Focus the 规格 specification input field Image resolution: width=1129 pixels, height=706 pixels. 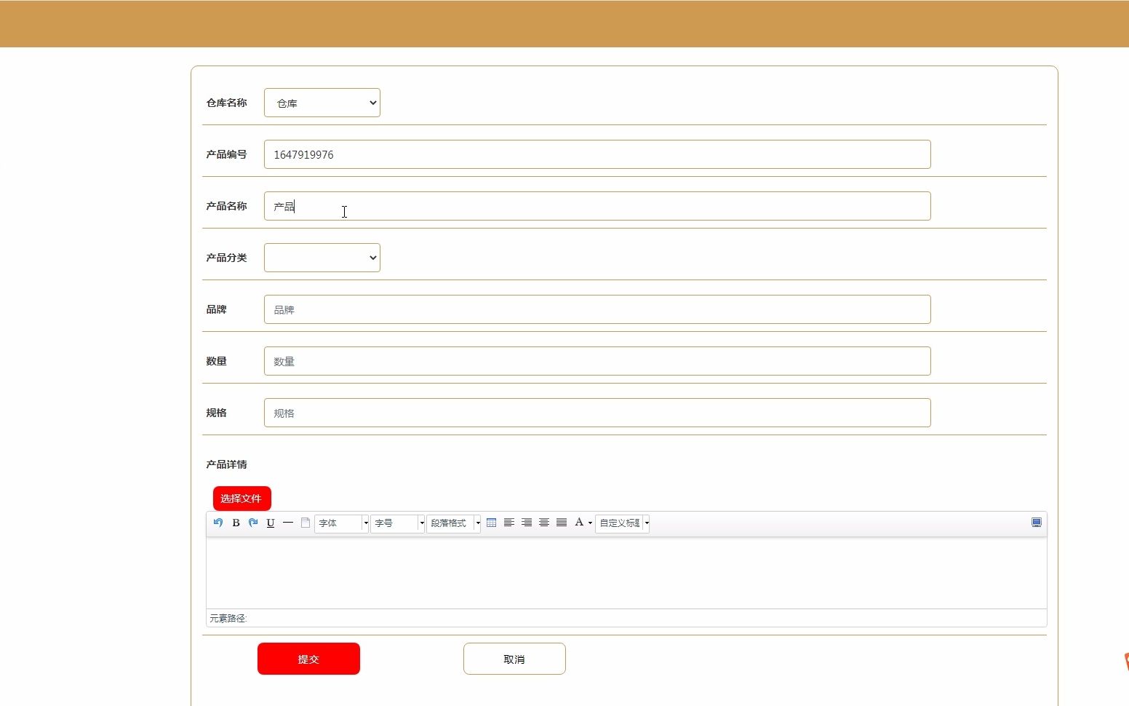(x=597, y=413)
